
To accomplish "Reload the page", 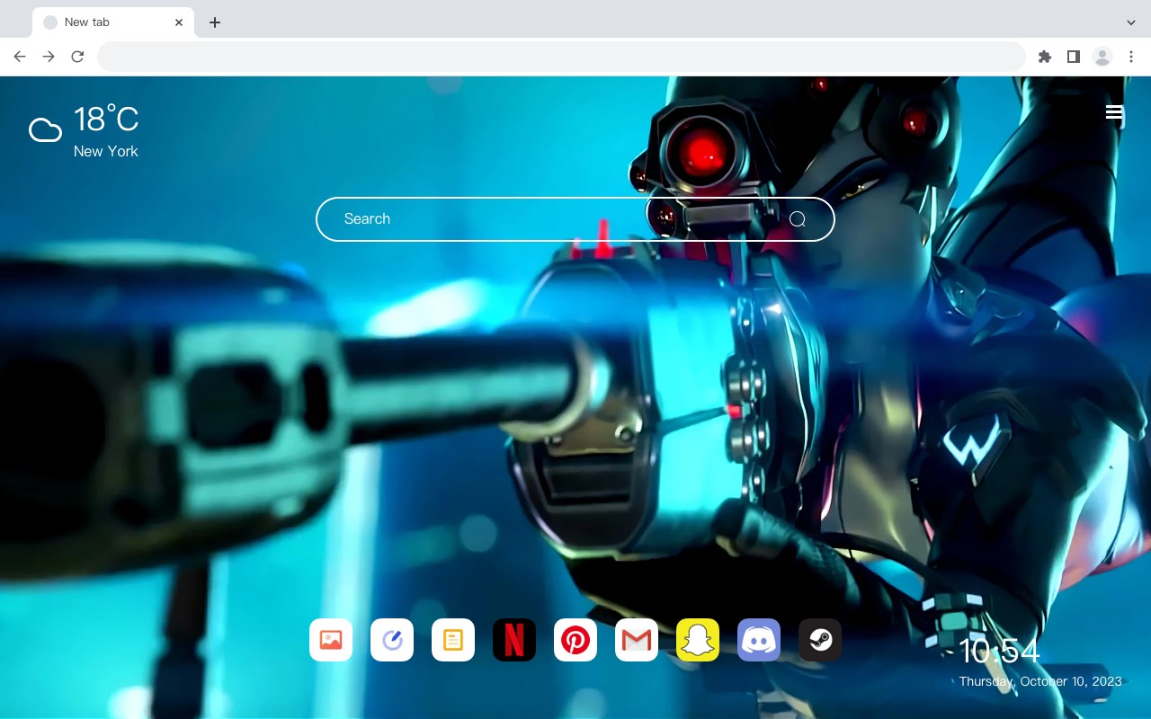I will click(77, 57).
